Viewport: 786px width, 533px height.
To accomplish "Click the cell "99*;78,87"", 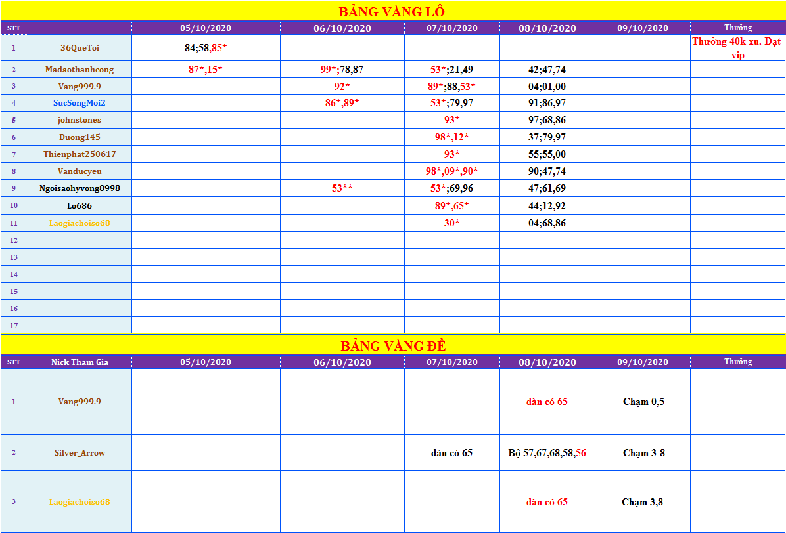I will pos(342,70).
